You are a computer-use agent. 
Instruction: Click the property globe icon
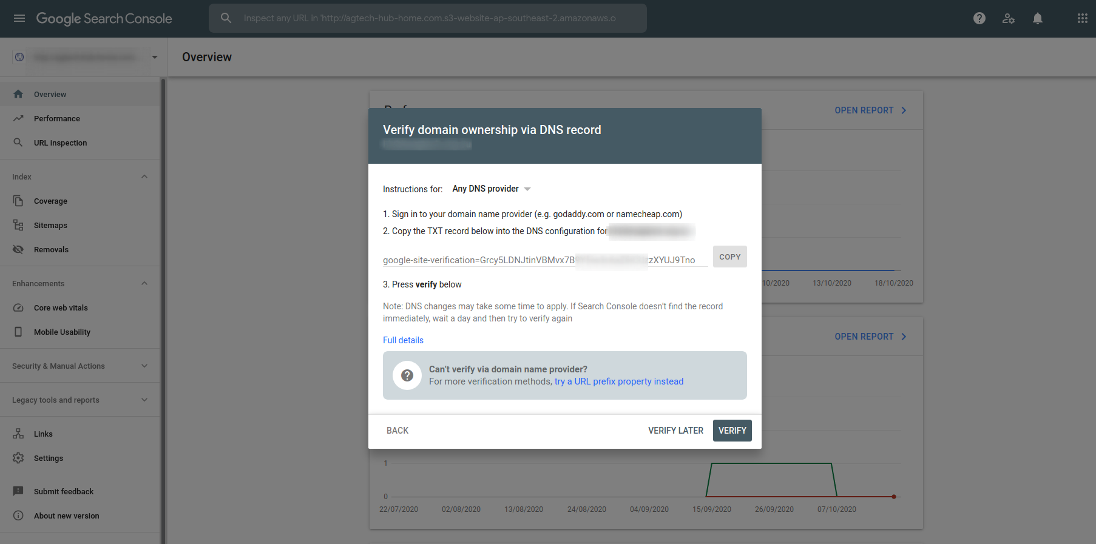(19, 57)
